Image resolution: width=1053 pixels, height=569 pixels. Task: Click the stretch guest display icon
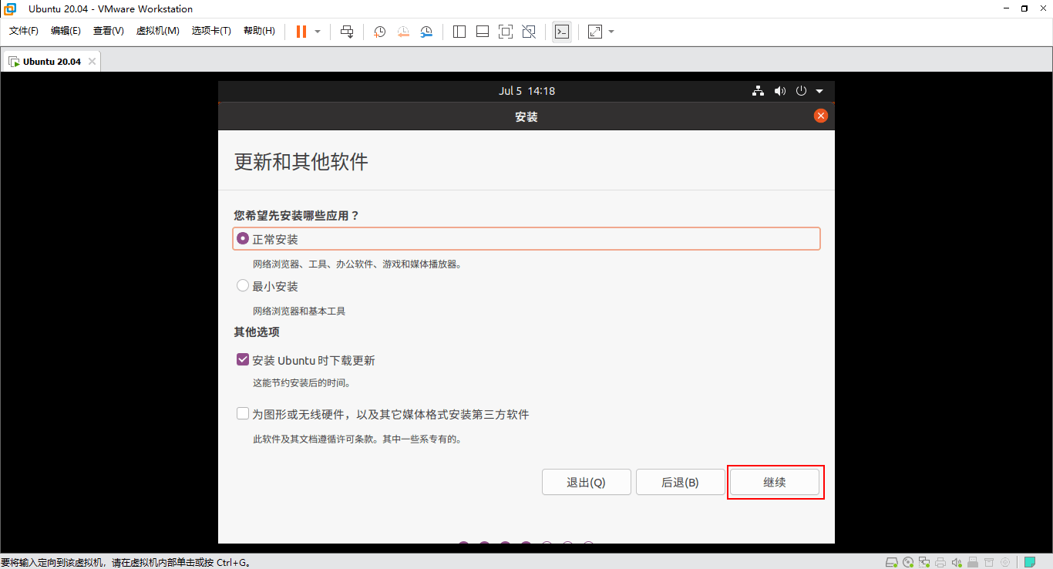[x=594, y=32]
